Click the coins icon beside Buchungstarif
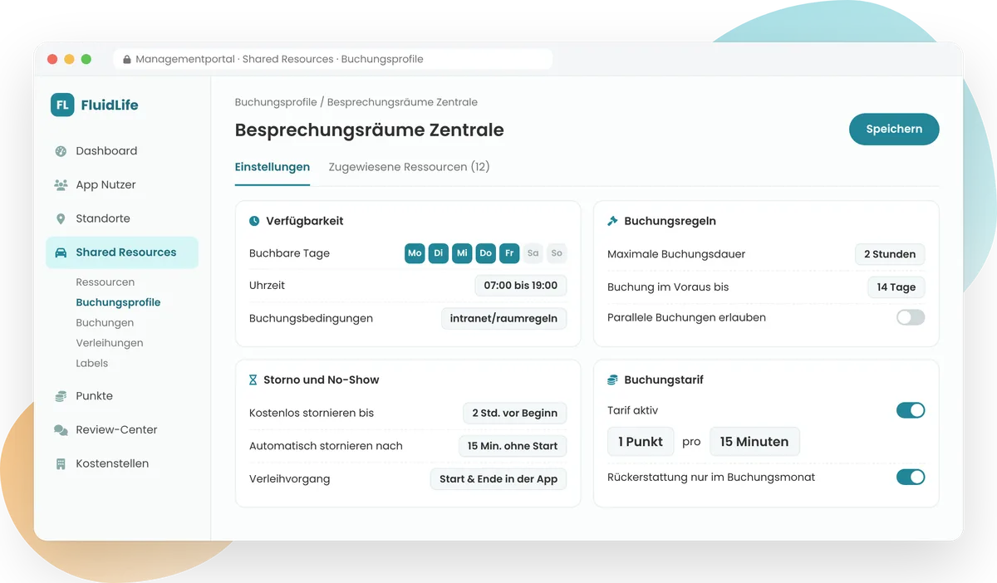 point(613,380)
